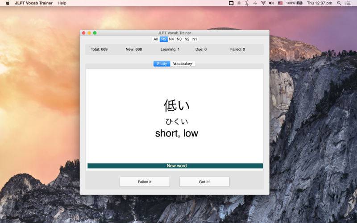The width and height of the screenshot is (357, 223).
Task: Zoom the window with the green button
Action: click(95, 33)
